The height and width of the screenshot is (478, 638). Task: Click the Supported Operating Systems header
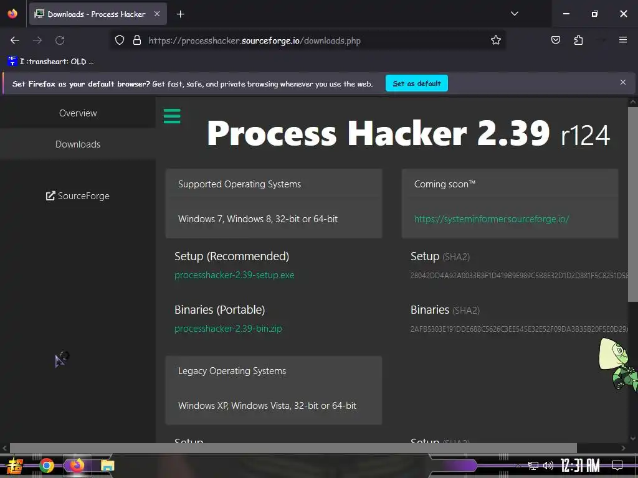coord(239,184)
